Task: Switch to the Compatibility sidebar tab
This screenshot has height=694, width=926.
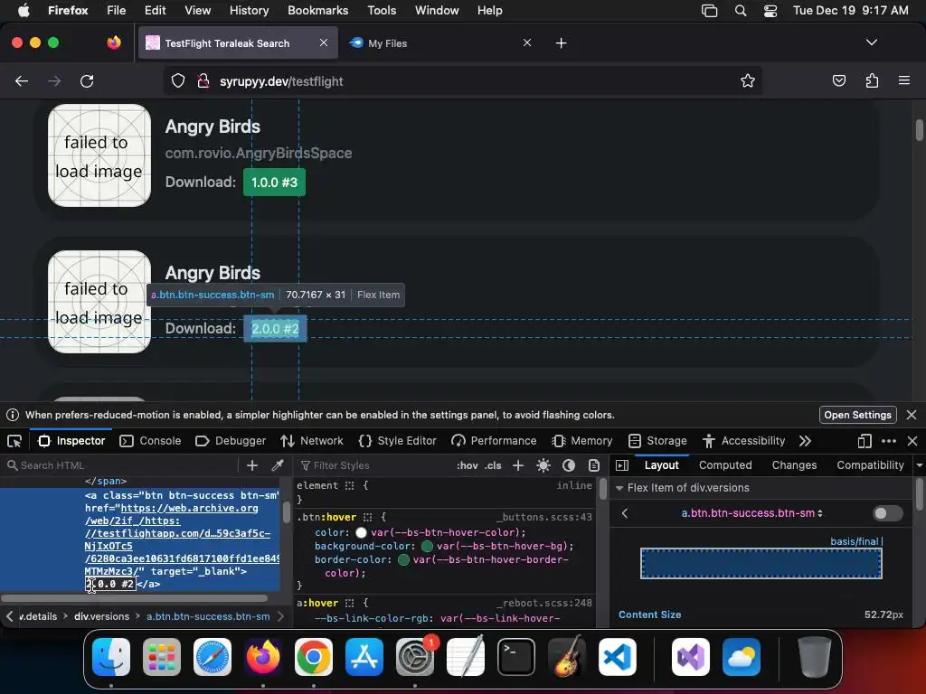Action: point(870,465)
